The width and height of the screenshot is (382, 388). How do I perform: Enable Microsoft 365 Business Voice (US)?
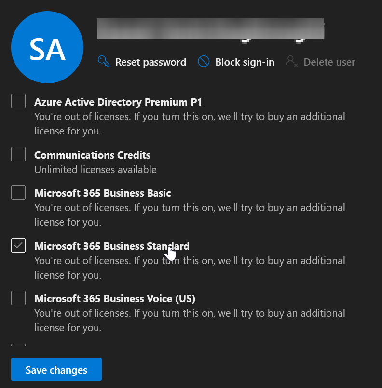coord(18,298)
